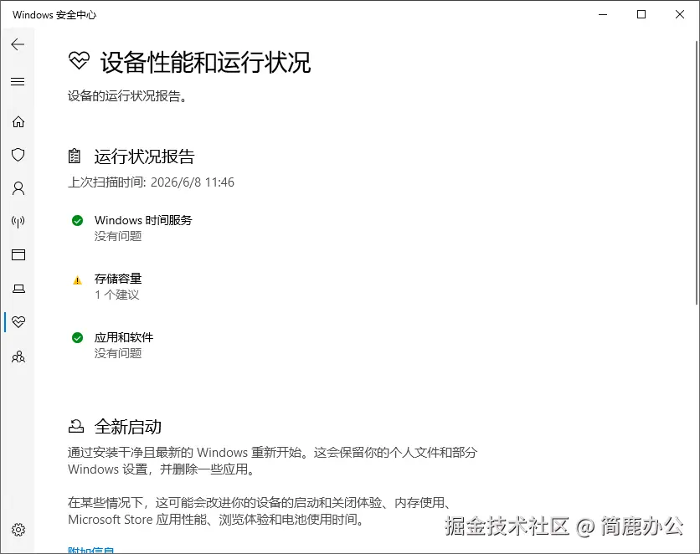Image resolution: width=700 pixels, height=554 pixels.
Task: Click the clipboard icon next to 运行状况报告
Action: pyautogui.click(x=75, y=156)
